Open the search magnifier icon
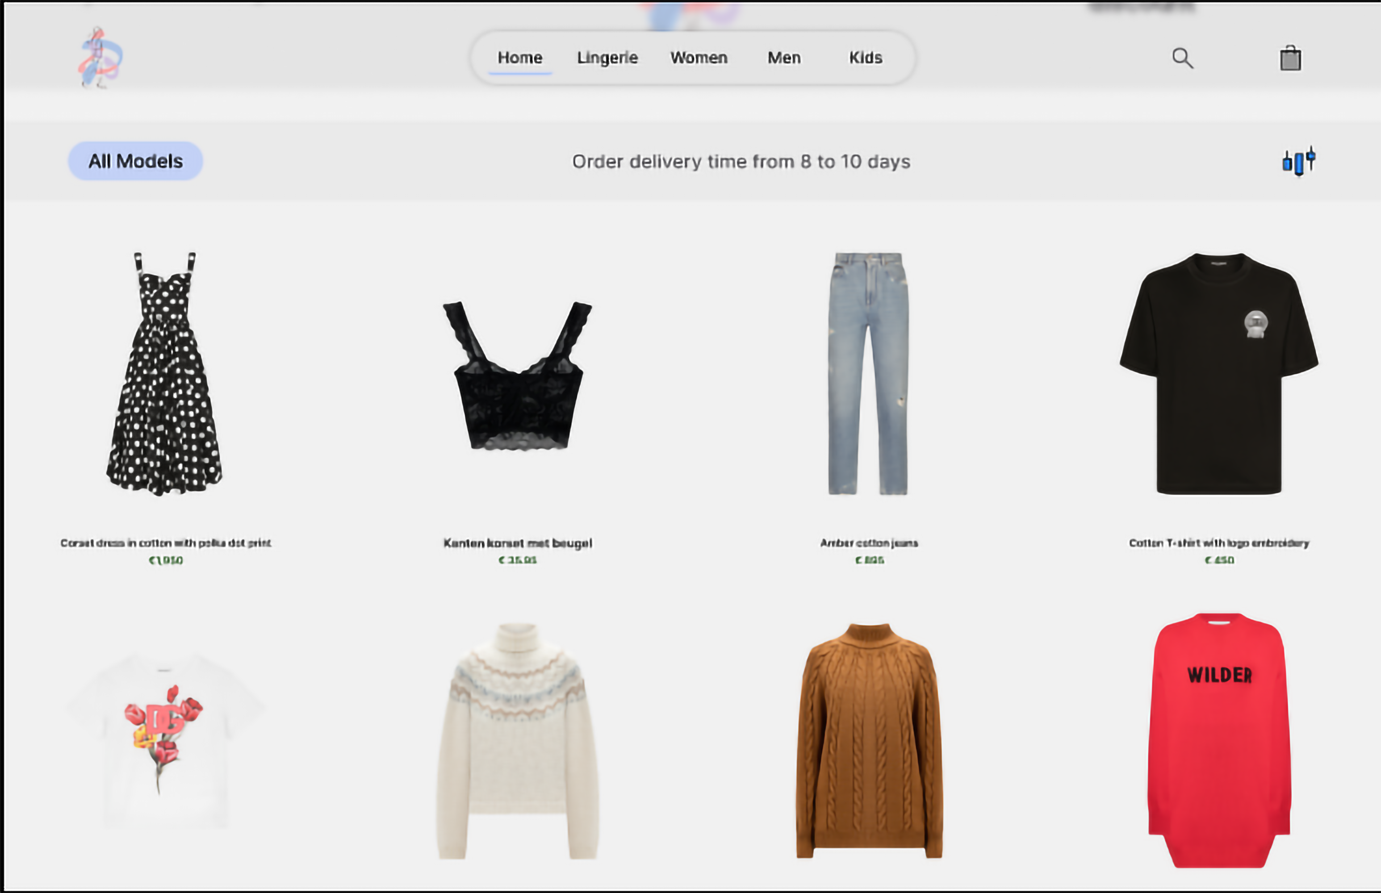Image resolution: width=1381 pixels, height=893 pixels. click(1182, 58)
